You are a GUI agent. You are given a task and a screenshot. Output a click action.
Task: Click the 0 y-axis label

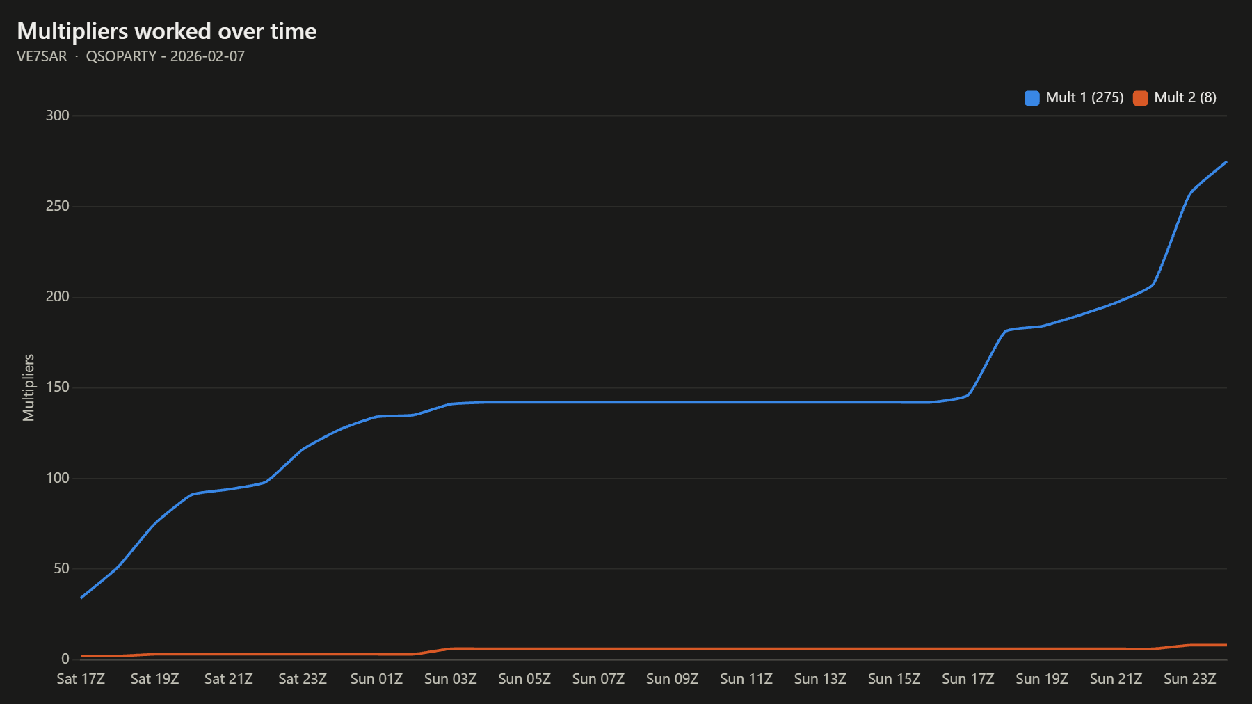point(65,659)
